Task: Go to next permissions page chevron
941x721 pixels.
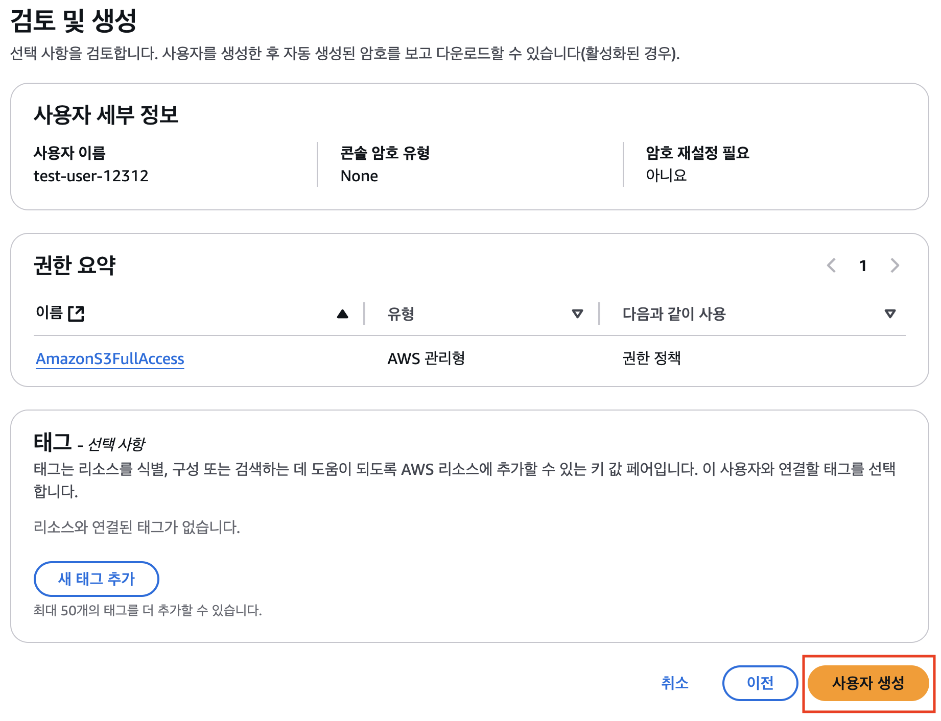Action: point(895,266)
